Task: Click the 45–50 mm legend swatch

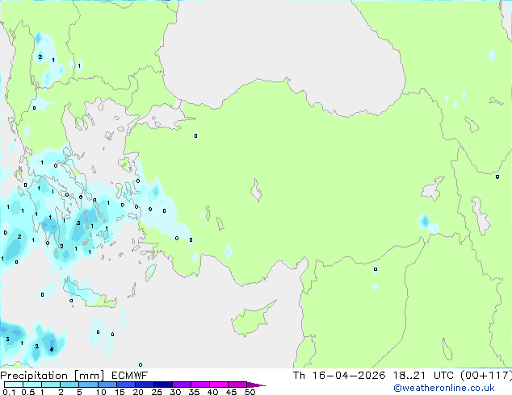Action: coord(237,385)
